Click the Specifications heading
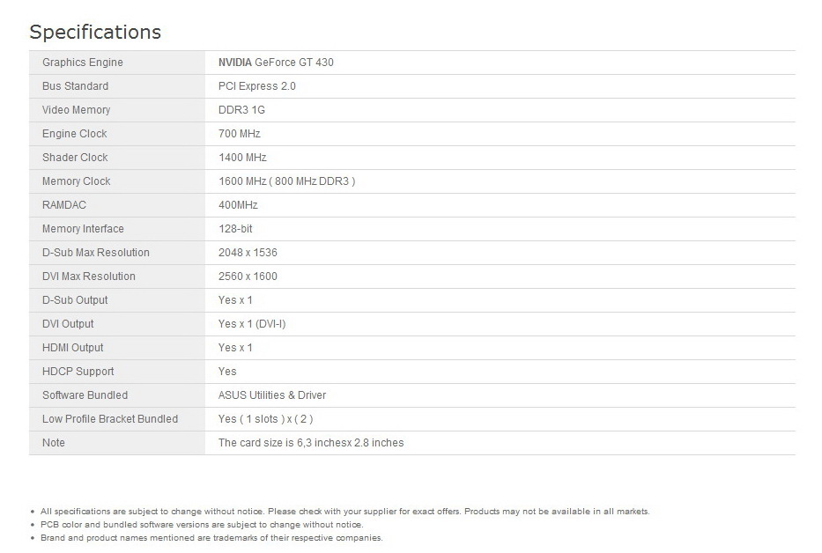 95,33
